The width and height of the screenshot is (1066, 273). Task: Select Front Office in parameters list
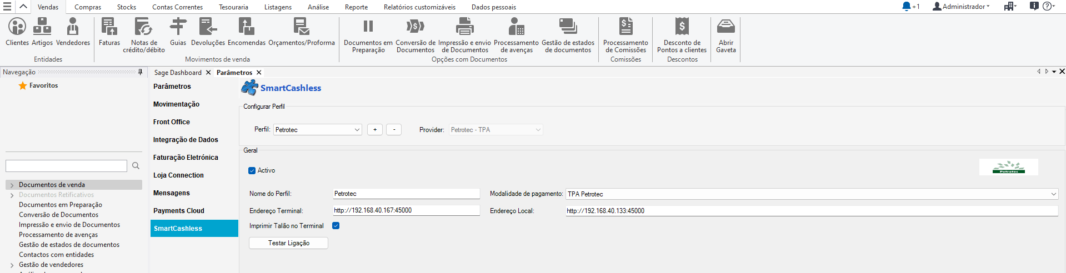(x=194, y=122)
